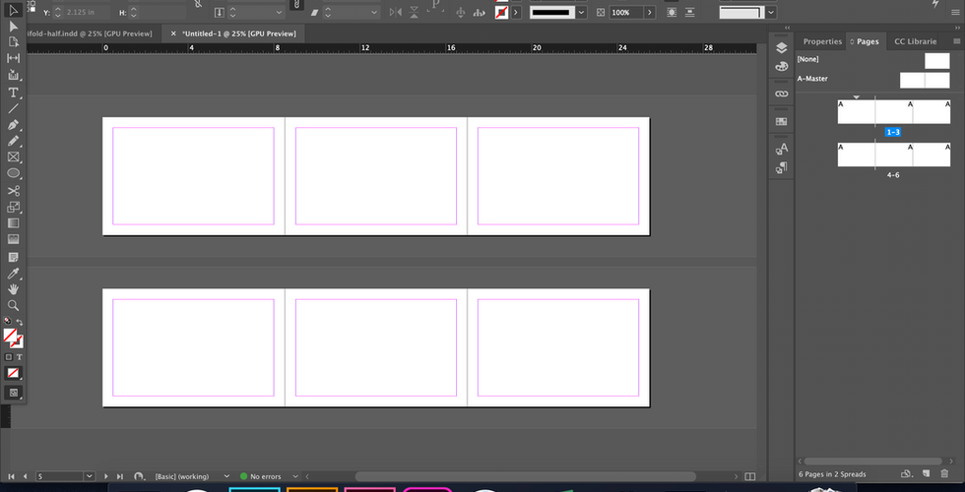965x492 pixels.
Task: Select the Pencil tool
Action: (x=13, y=141)
